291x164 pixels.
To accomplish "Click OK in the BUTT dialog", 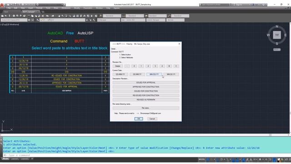I will [x=139, y=119].
